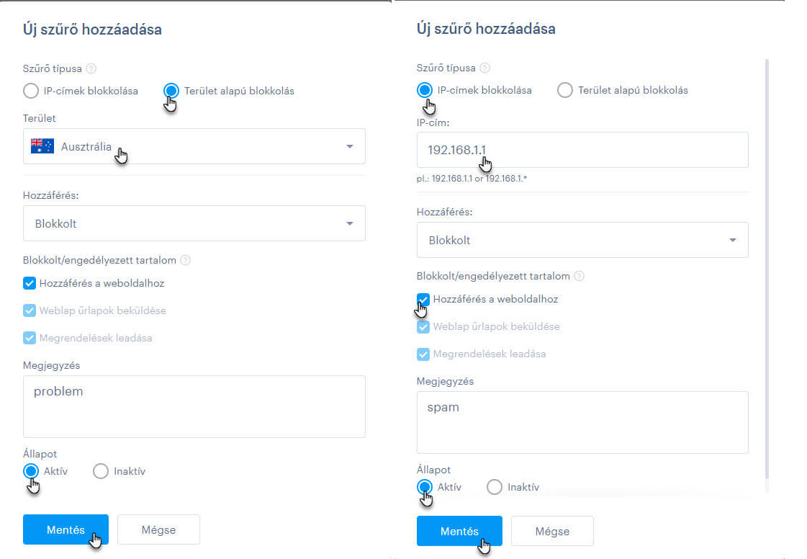Screen dimensions: 807x559
Task: Click Mentés button in left form
Action: click(66, 529)
